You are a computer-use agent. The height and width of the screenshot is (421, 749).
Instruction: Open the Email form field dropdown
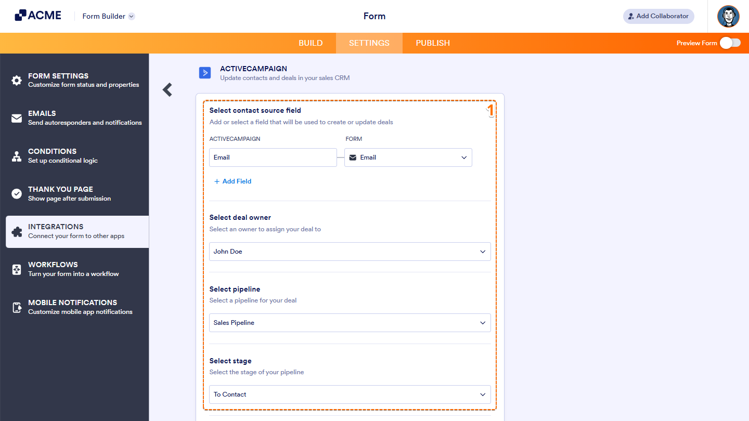point(408,157)
